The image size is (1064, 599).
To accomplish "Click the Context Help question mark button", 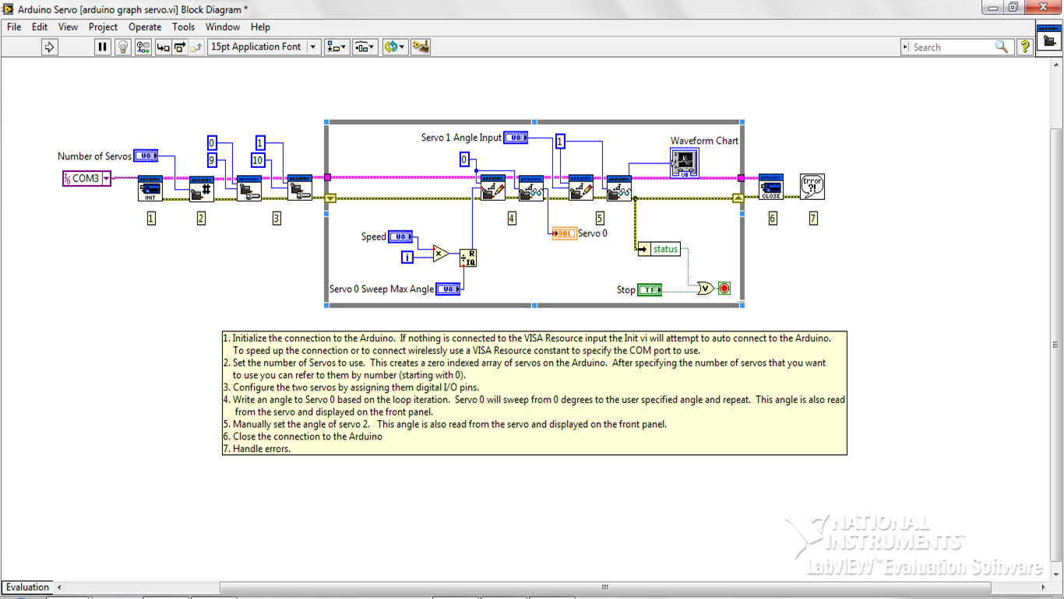I will (x=1025, y=47).
